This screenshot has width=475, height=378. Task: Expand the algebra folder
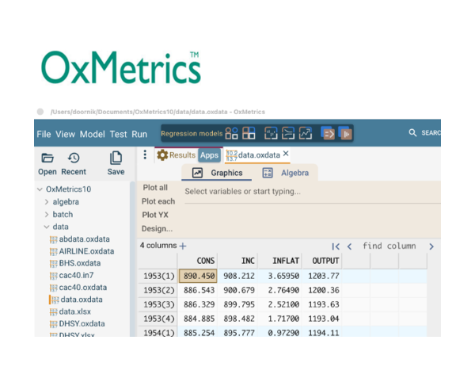click(x=47, y=202)
